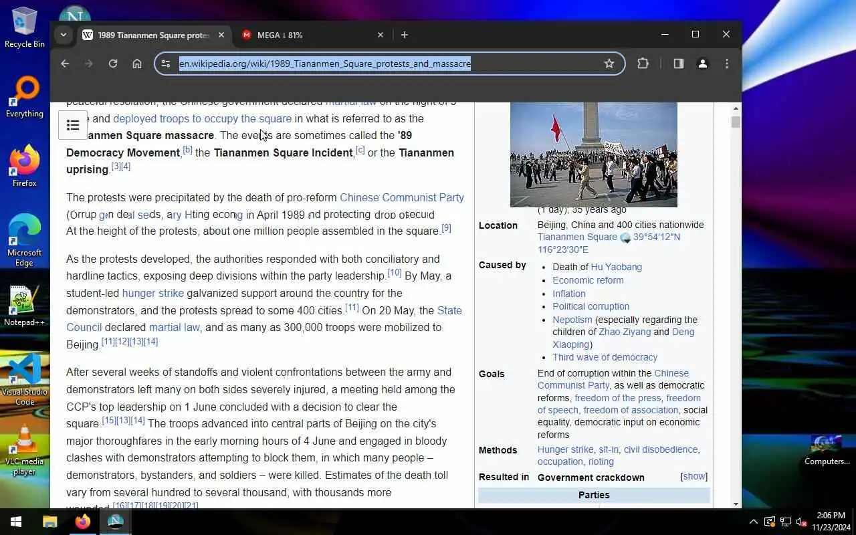Open Firefox from the taskbar

point(83,522)
